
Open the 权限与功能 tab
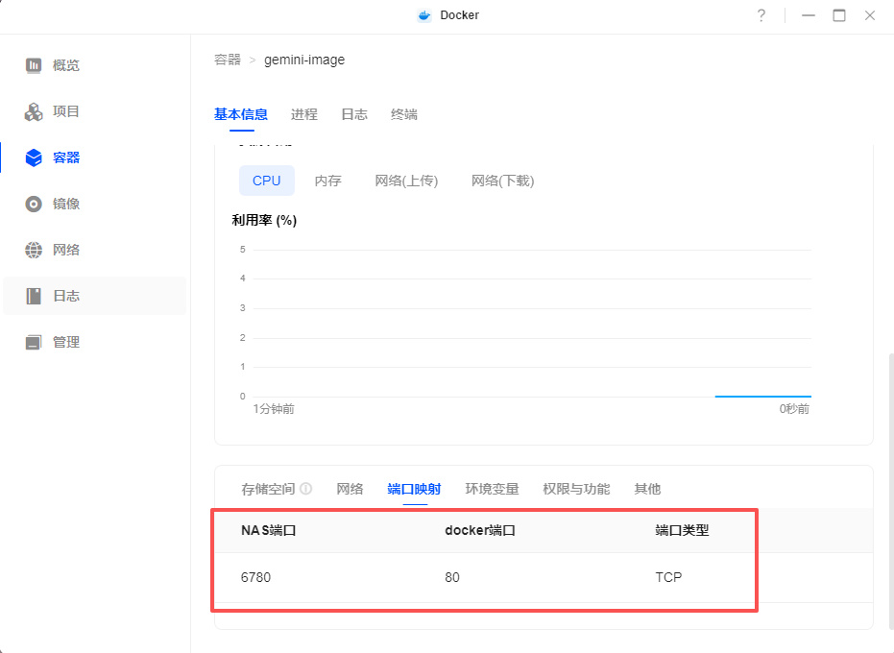[576, 490]
